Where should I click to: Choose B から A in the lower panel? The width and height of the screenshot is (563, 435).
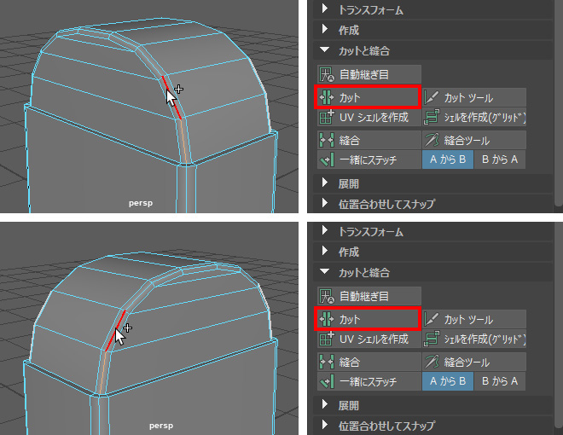click(x=500, y=381)
